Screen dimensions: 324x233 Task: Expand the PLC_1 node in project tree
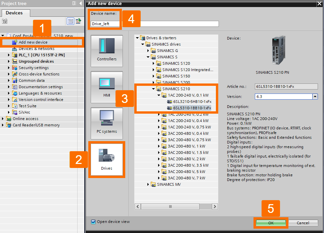[9, 55]
